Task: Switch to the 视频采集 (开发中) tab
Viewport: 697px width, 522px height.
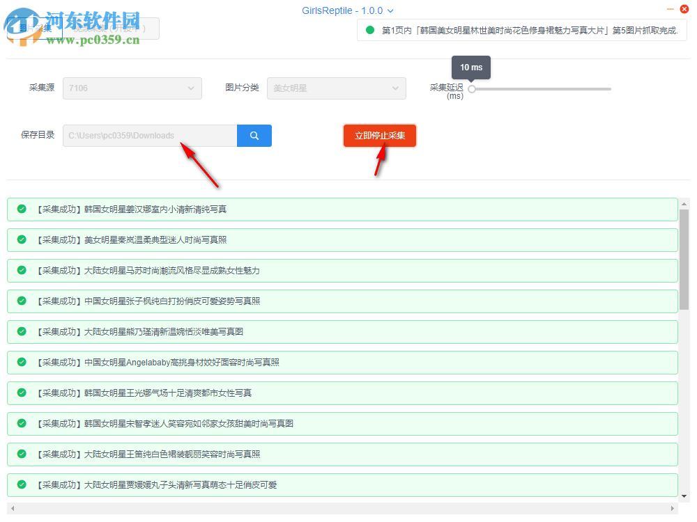Action: pyautogui.click(x=112, y=29)
